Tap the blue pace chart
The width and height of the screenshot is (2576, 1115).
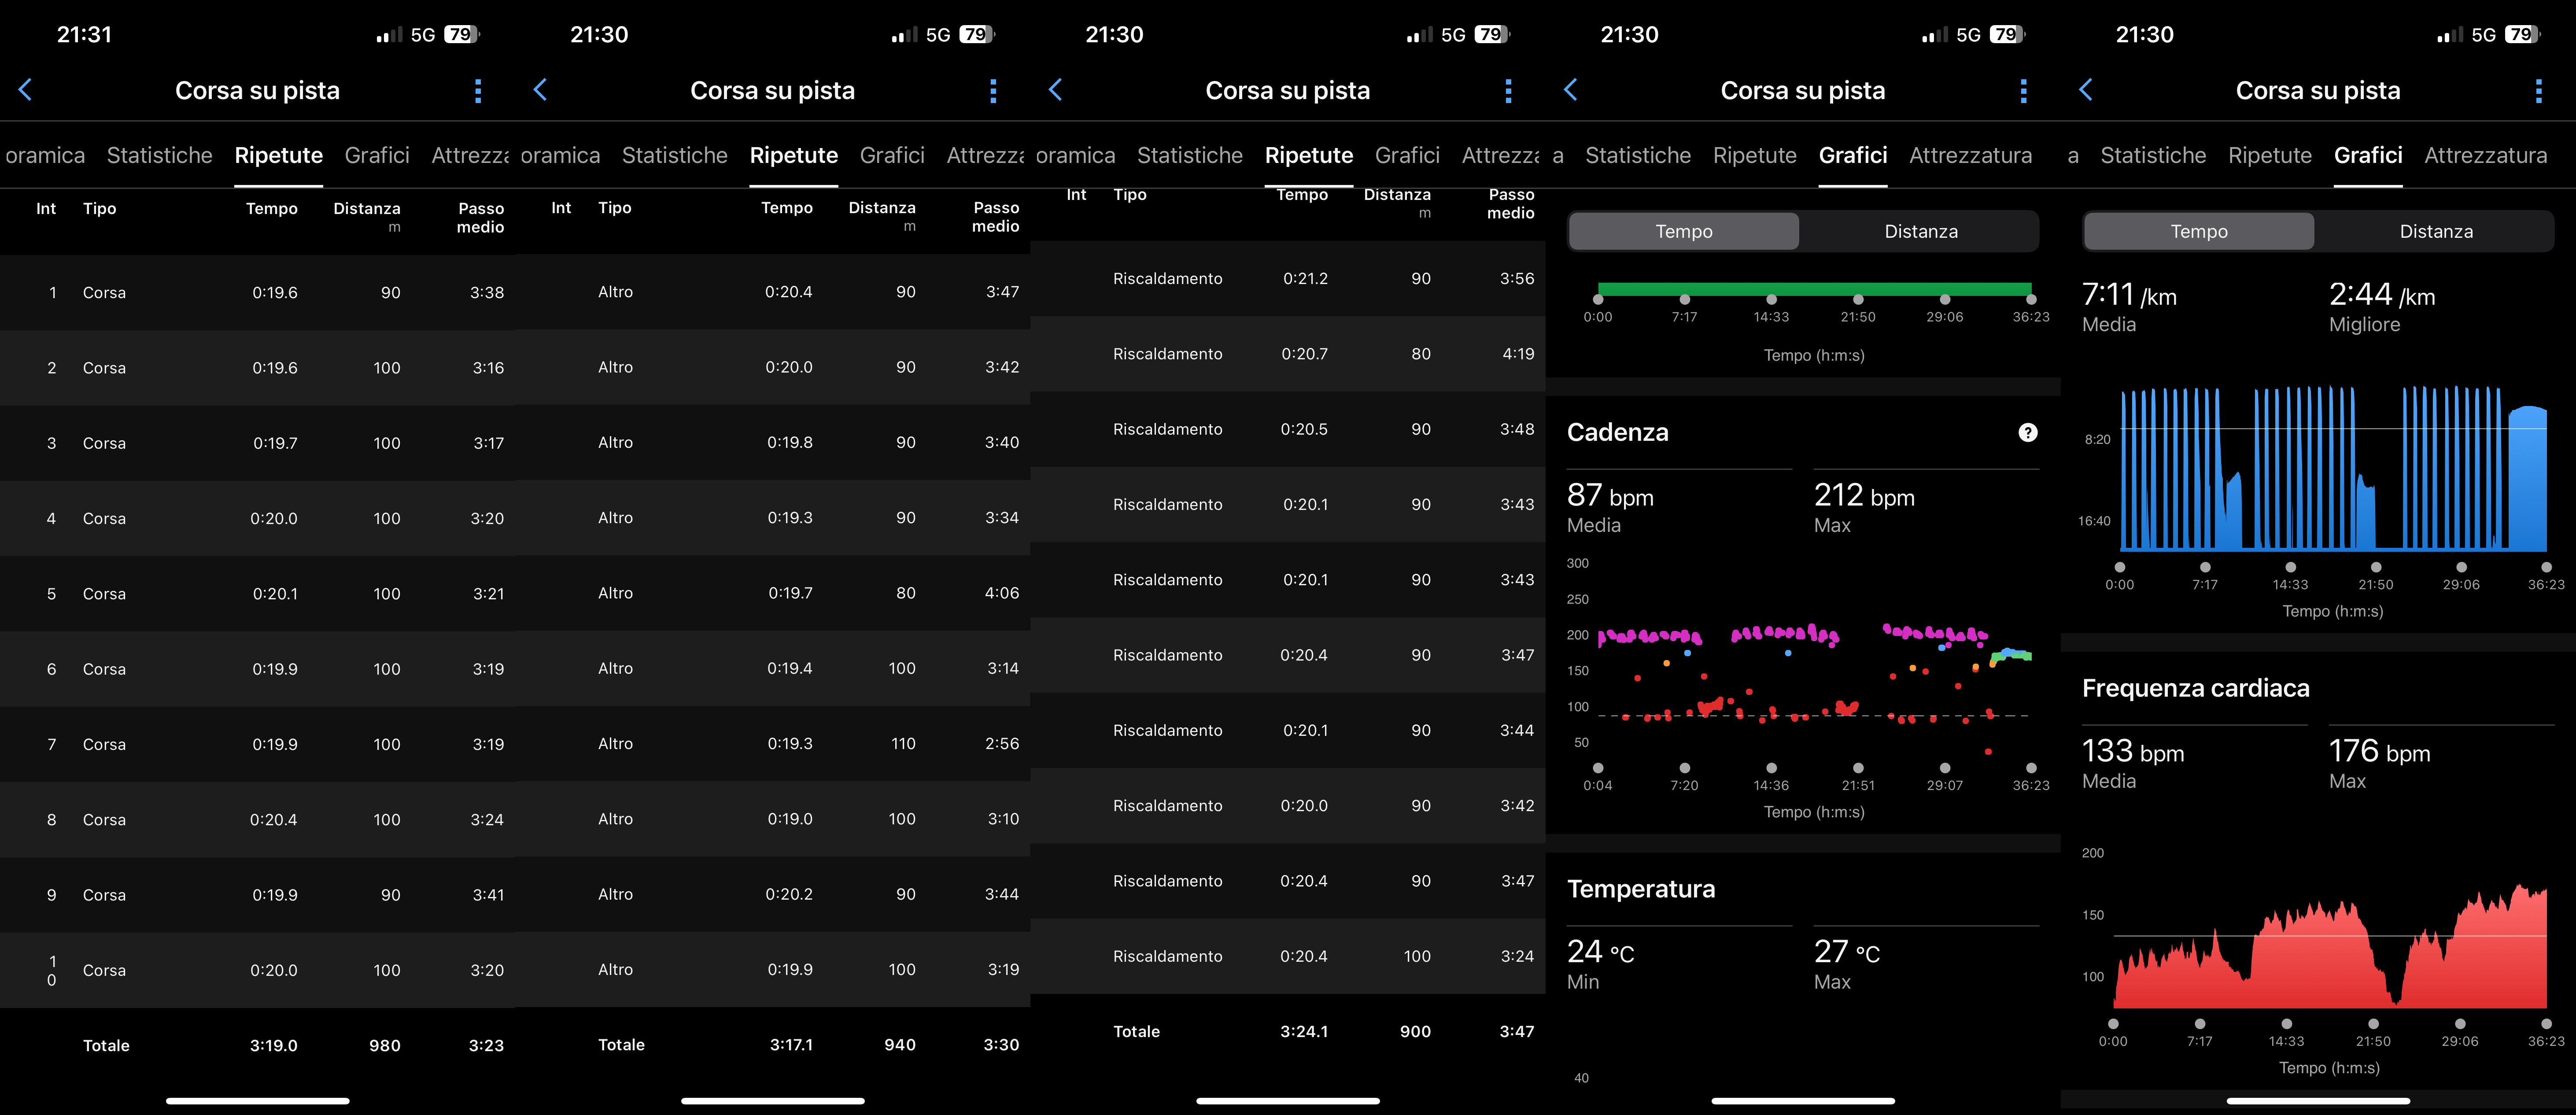point(2333,468)
